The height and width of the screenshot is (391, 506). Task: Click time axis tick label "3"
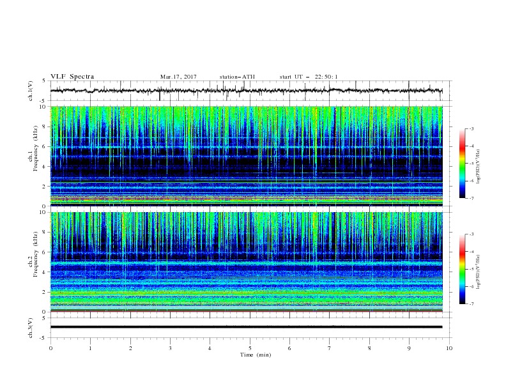point(170,348)
